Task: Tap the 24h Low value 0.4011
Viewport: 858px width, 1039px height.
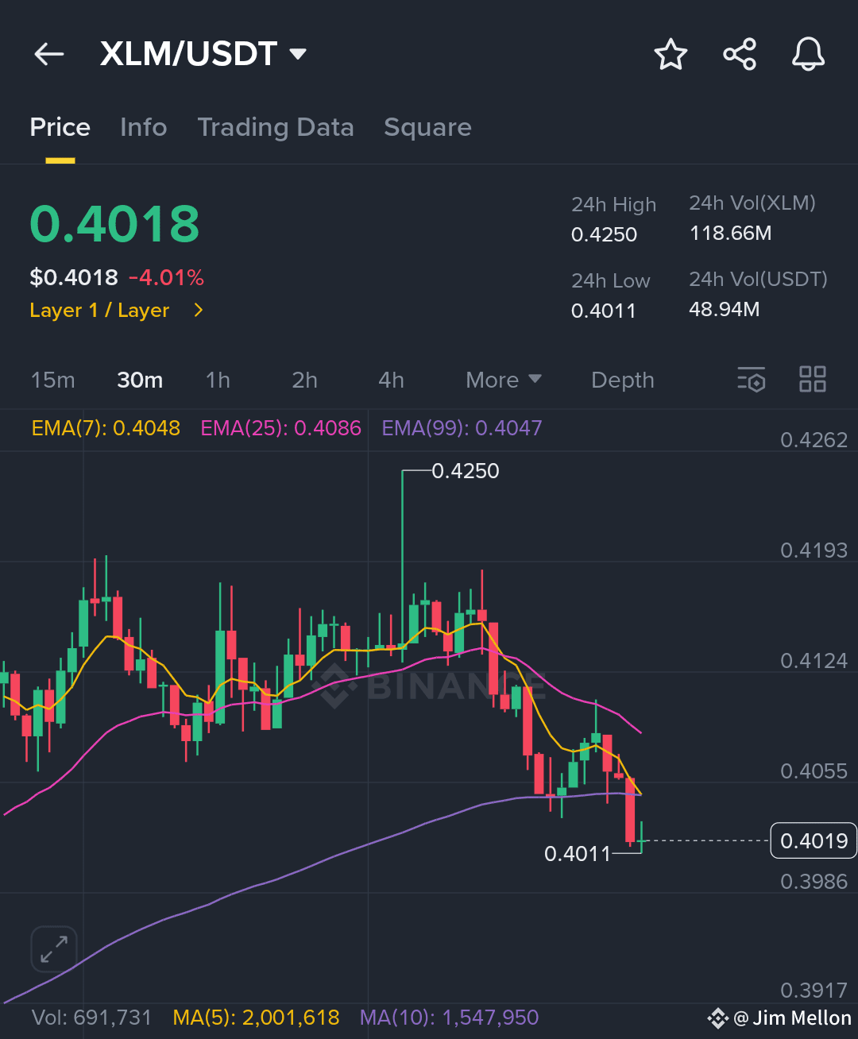Action: tap(603, 311)
